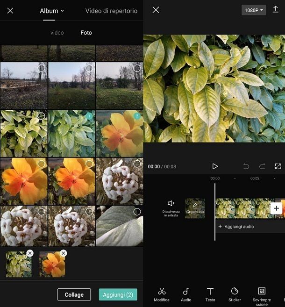This screenshot has height=307, width=285.
Task: Switch to Video di repertorio tab
Action: click(x=111, y=11)
